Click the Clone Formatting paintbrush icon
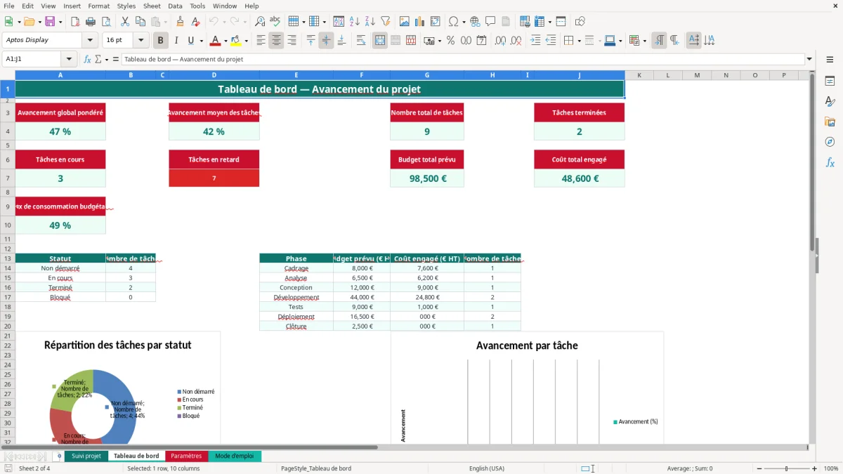 pyautogui.click(x=181, y=22)
